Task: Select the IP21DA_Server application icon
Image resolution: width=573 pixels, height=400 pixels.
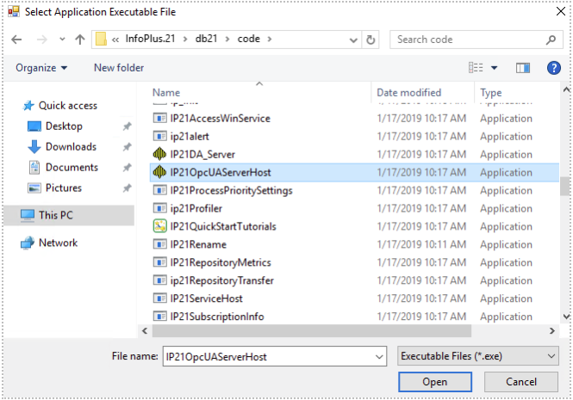Action: coord(159,154)
